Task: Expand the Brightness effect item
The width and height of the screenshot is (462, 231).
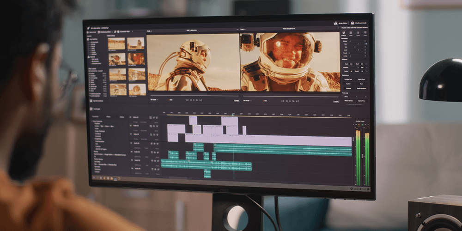Action: (94, 139)
